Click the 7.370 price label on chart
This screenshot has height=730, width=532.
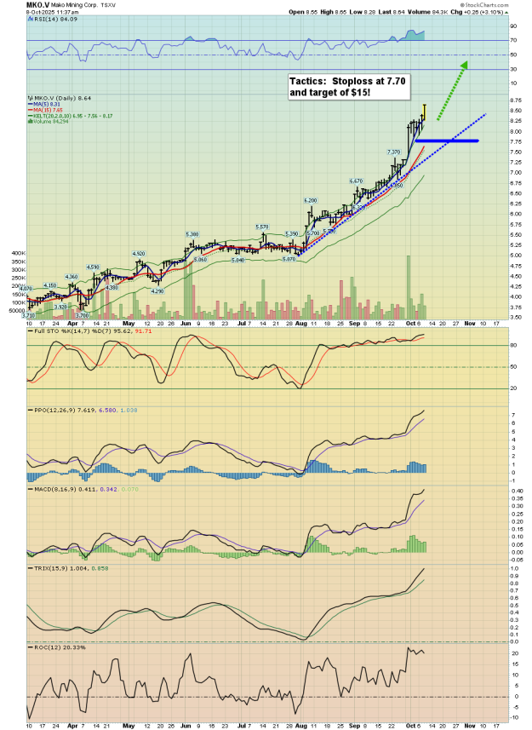coord(393,152)
